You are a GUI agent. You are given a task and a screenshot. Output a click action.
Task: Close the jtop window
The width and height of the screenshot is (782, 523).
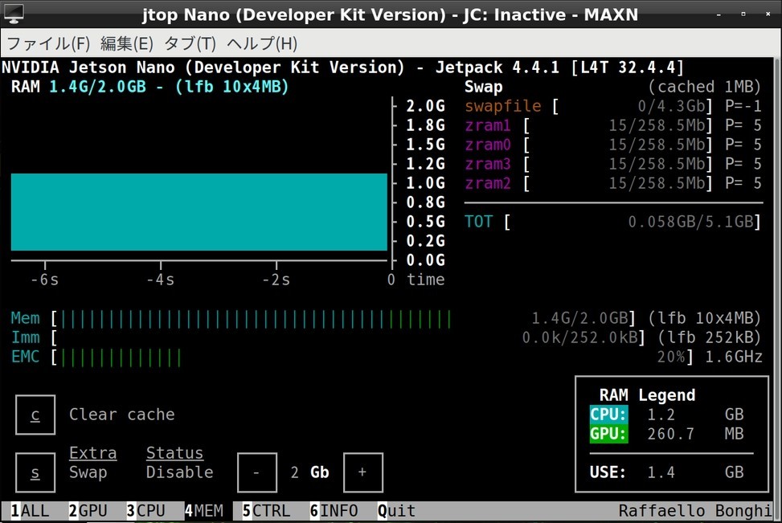pos(768,14)
